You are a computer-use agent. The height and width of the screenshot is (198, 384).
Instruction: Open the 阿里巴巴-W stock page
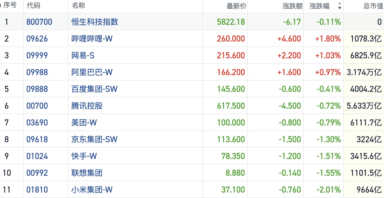[92, 72]
